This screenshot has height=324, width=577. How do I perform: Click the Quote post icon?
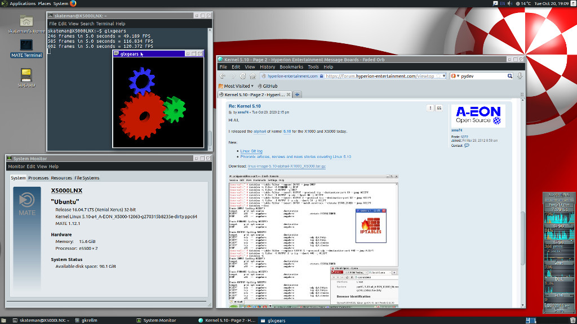point(439,108)
